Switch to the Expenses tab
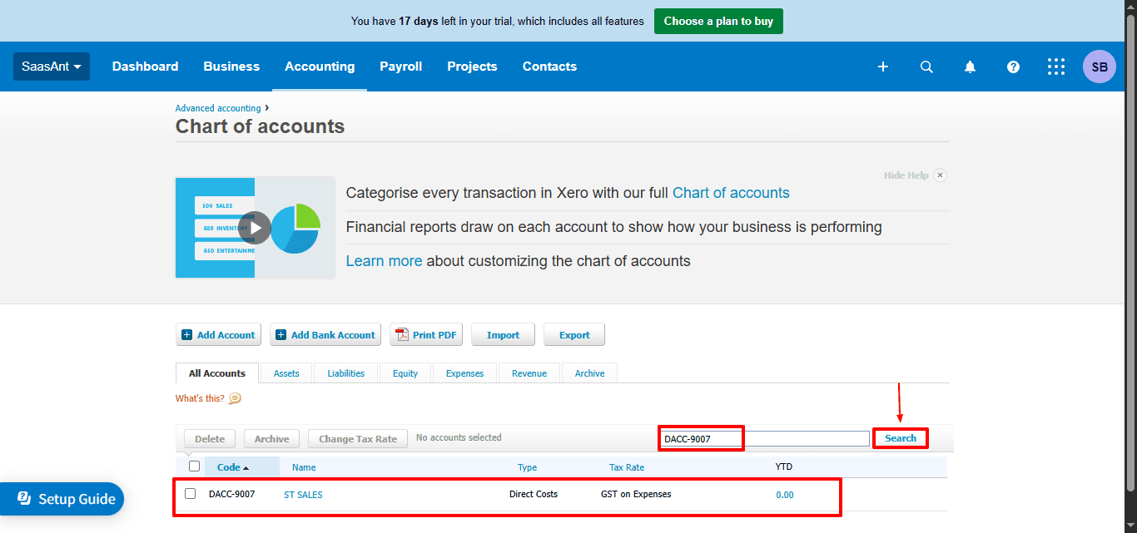The image size is (1137, 533). coord(464,373)
